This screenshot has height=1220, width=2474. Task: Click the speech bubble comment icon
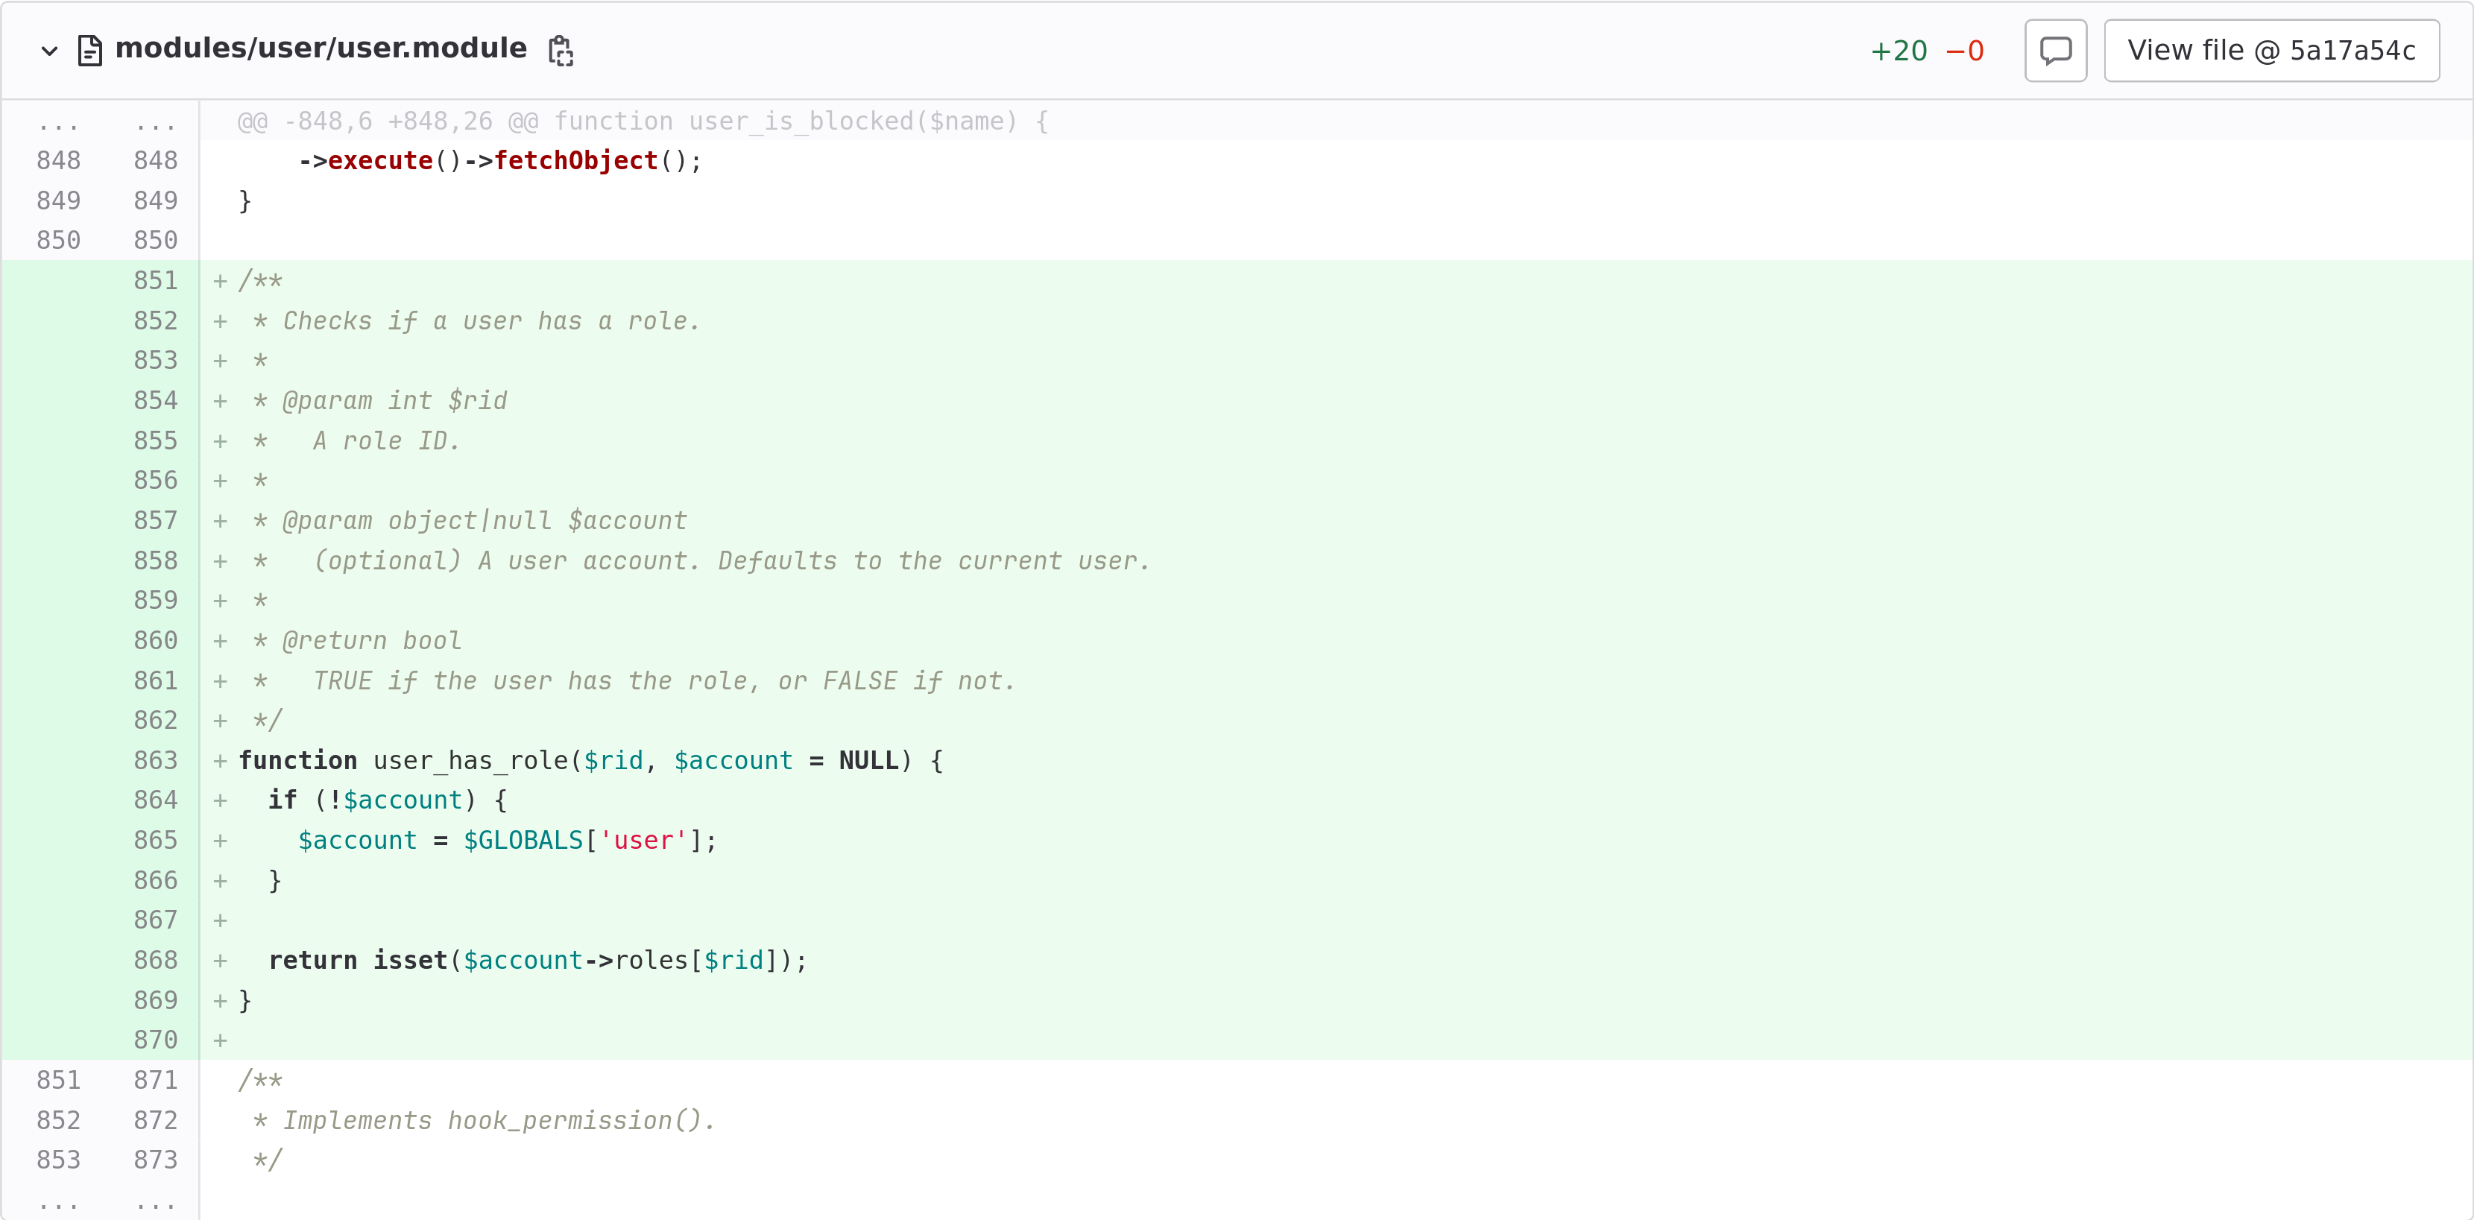(2054, 50)
